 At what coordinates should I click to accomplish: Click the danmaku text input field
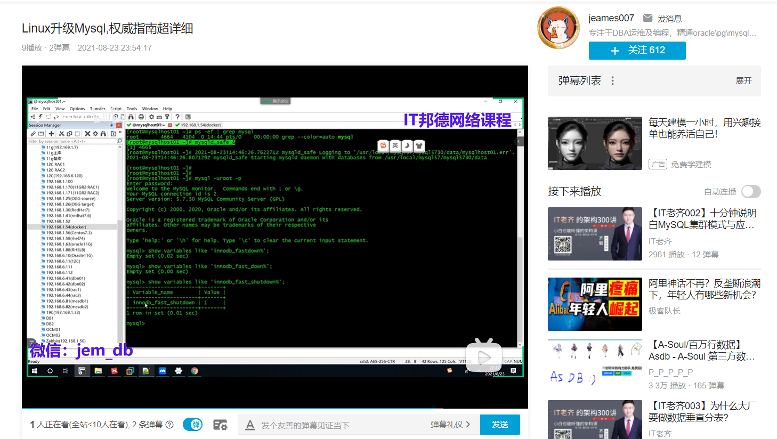(x=341, y=425)
